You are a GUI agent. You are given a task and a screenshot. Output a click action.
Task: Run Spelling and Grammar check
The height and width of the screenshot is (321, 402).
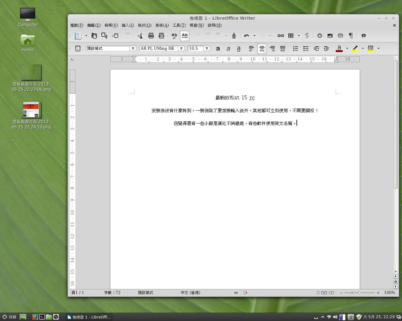(174, 36)
